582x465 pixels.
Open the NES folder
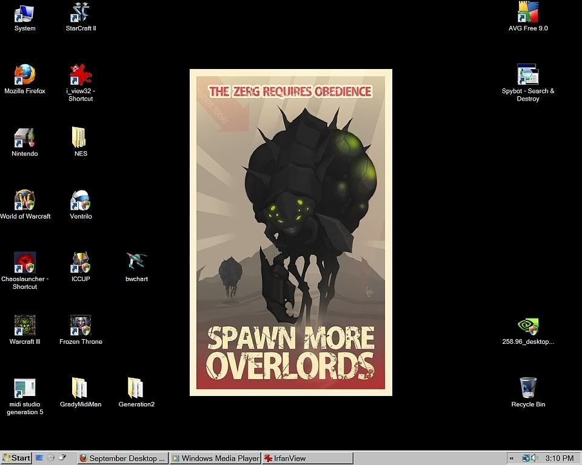click(81, 138)
